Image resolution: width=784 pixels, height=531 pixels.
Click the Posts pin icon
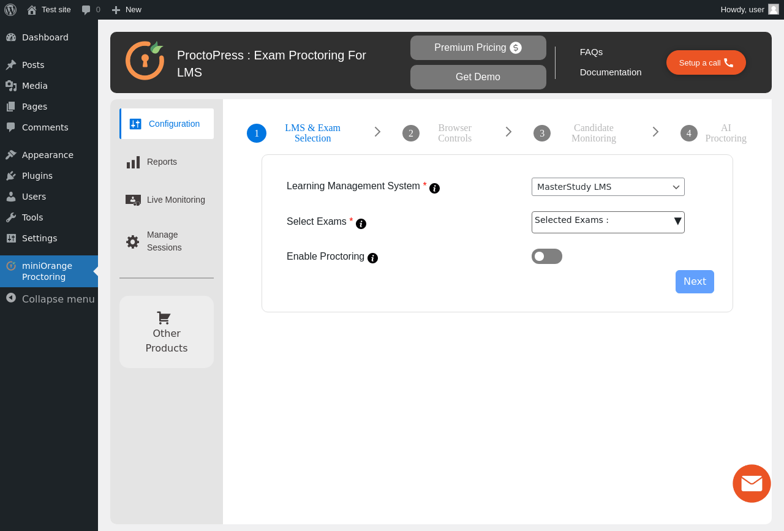[11, 65]
